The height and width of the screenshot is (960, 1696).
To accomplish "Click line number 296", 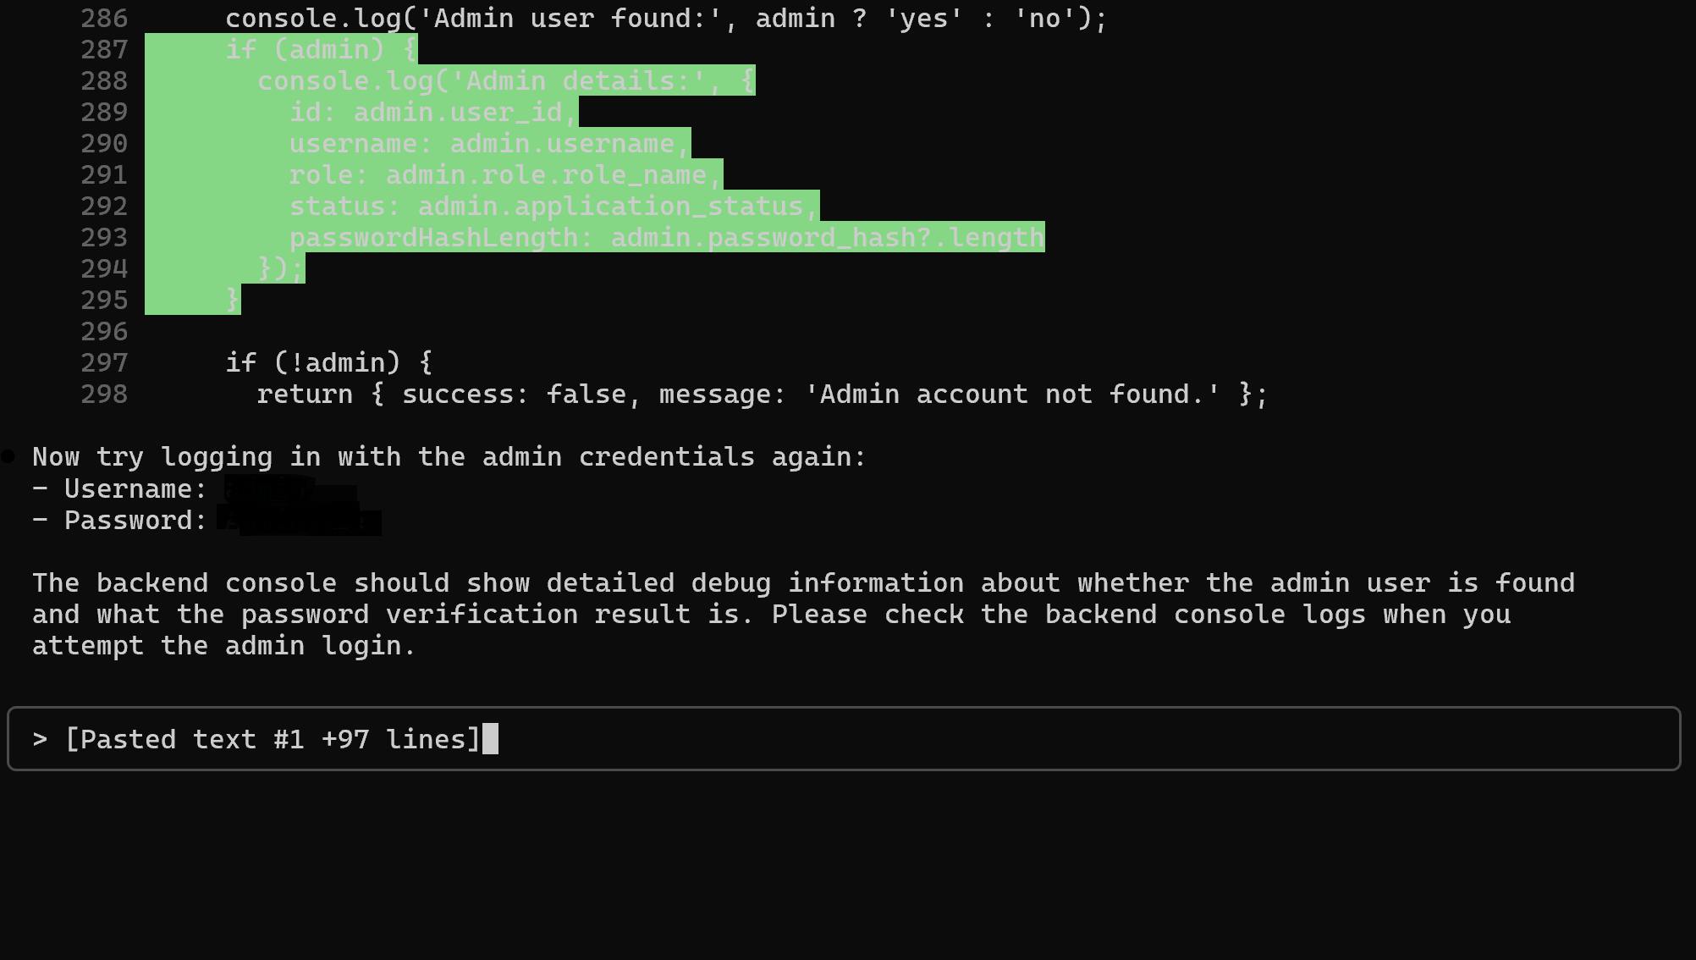I will tap(104, 332).
